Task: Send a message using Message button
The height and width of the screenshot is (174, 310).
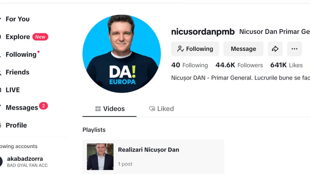Action: [x=243, y=49]
